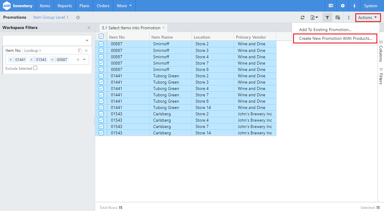Select Add To Existing Promotion option
The width and height of the screenshot is (384, 211).
tap(325, 30)
